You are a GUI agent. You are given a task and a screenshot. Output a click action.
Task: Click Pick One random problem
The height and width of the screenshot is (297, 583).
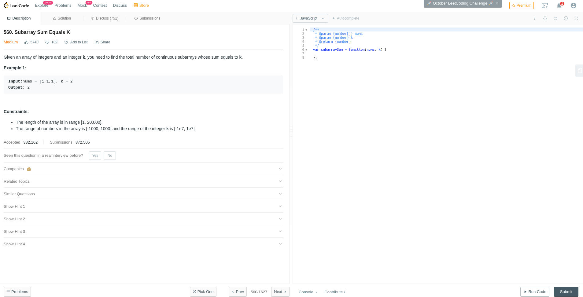click(x=203, y=292)
